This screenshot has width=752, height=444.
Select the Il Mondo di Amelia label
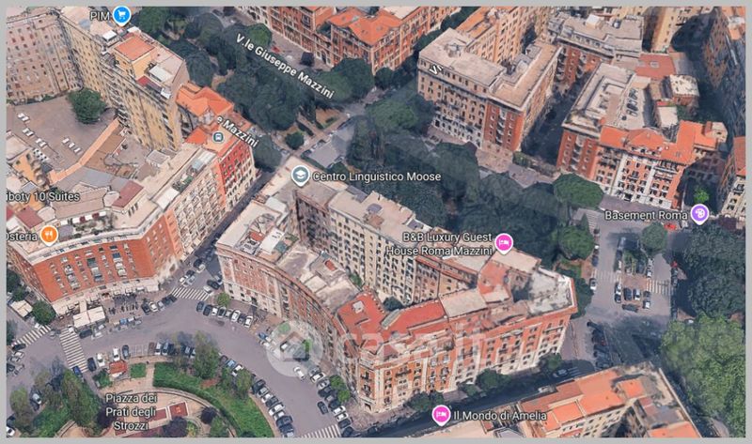pyautogui.click(x=500, y=416)
